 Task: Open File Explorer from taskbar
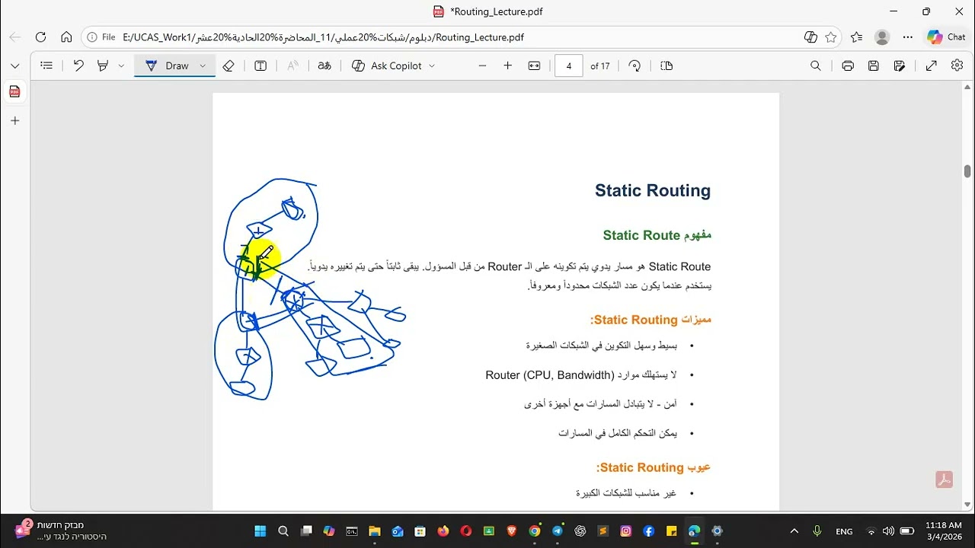(x=374, y=530)
